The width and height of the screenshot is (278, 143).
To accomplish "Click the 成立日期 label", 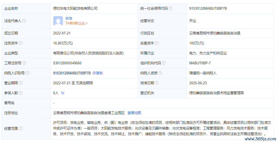I will click(x=11, y=33).
